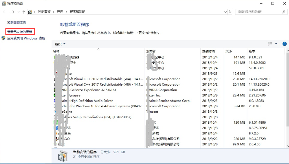Click the title bar window icon

click(x=4, y=4)
